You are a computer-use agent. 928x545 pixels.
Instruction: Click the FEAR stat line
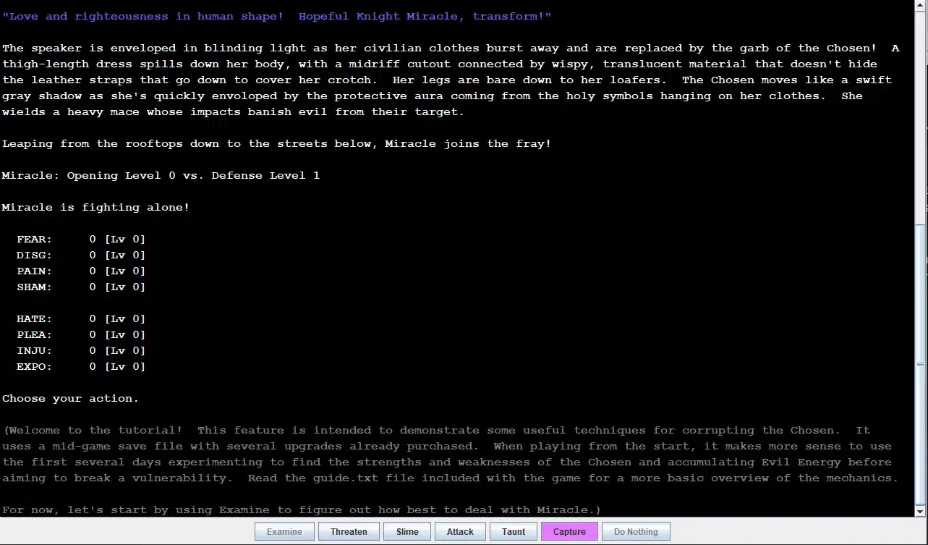click(80, 240)
